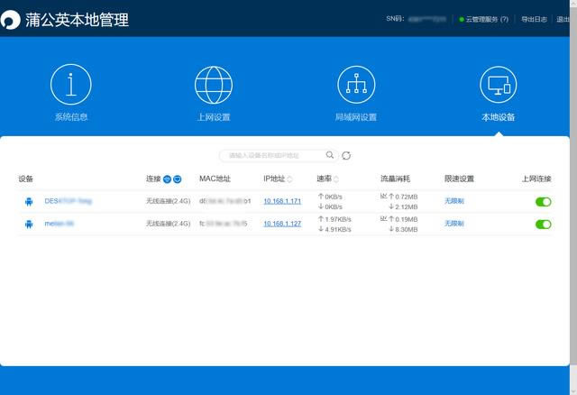Click the first WiFi filter icon beside 连接
Image resolution: width=577 pixels, height=395 pixels.
click(x=167, y=179)
